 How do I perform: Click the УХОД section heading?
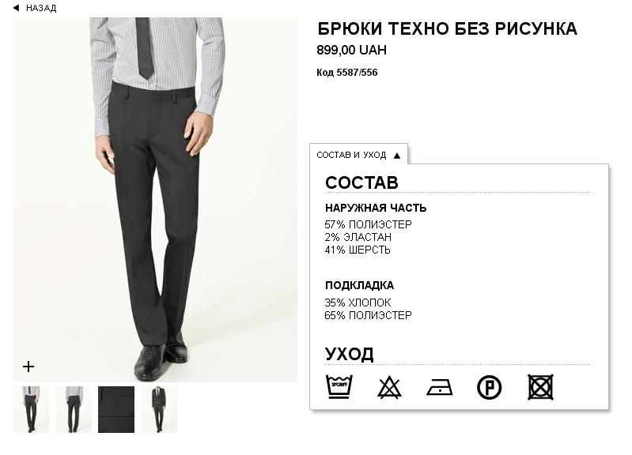[x=349, y=354]
